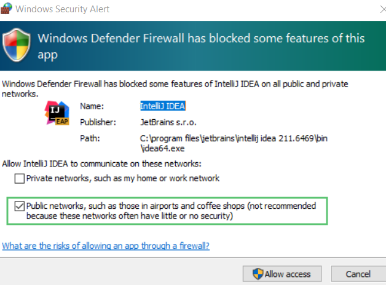Open the firewall risks help link
This screenshot has height=285, width=386.
(106, 246)
